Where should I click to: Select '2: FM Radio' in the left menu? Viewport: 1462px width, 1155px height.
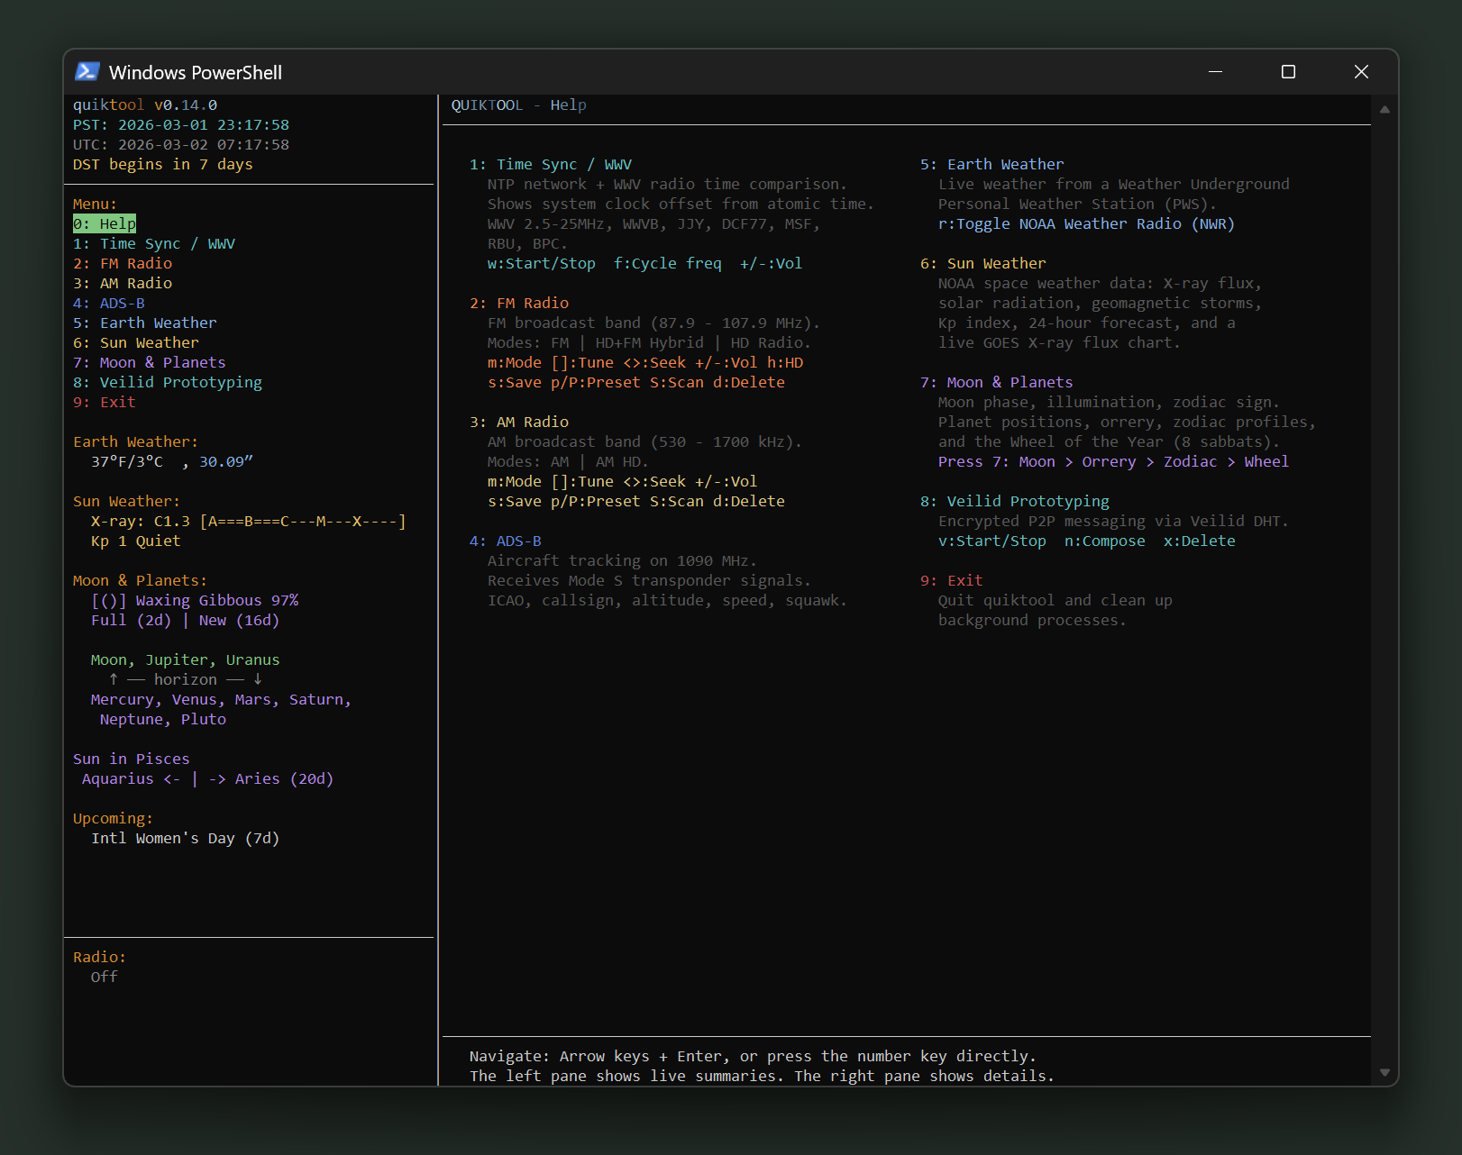point(123,263)
